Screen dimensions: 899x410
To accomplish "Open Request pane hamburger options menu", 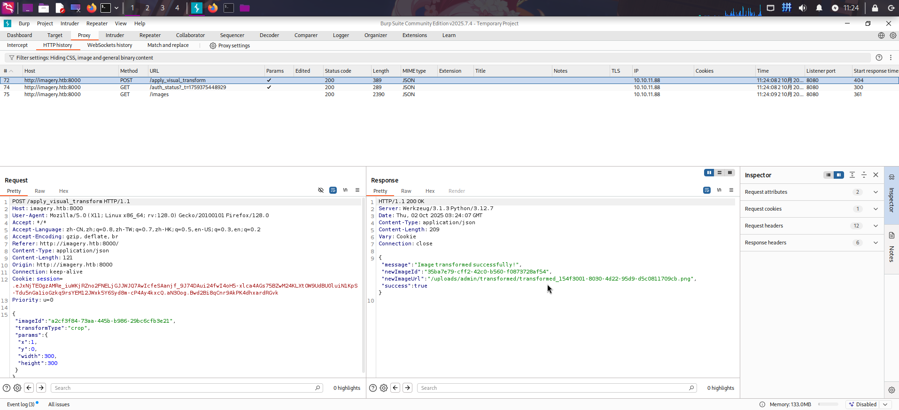I will [357, 190].
